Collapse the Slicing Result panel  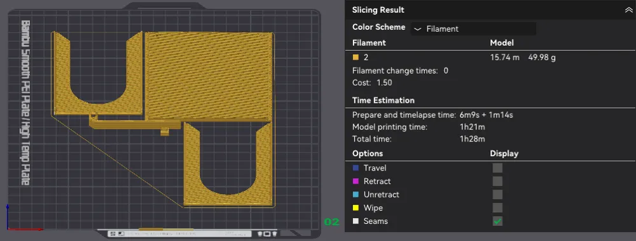[x=628, y=10]
